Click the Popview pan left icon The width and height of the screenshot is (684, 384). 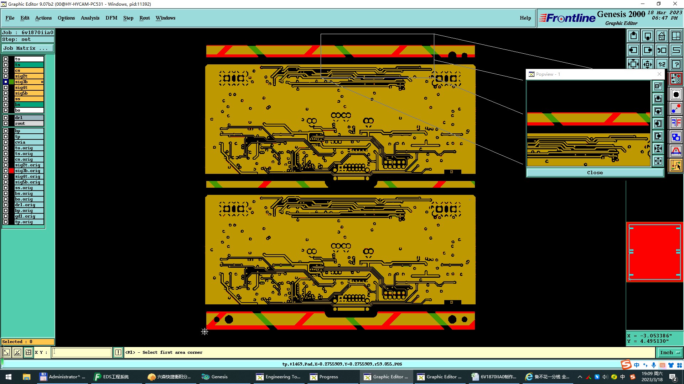[x=658, y=123]
